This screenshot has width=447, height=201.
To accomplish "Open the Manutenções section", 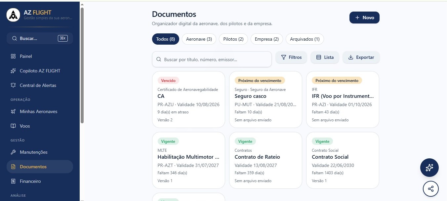I will coord(40,152).
